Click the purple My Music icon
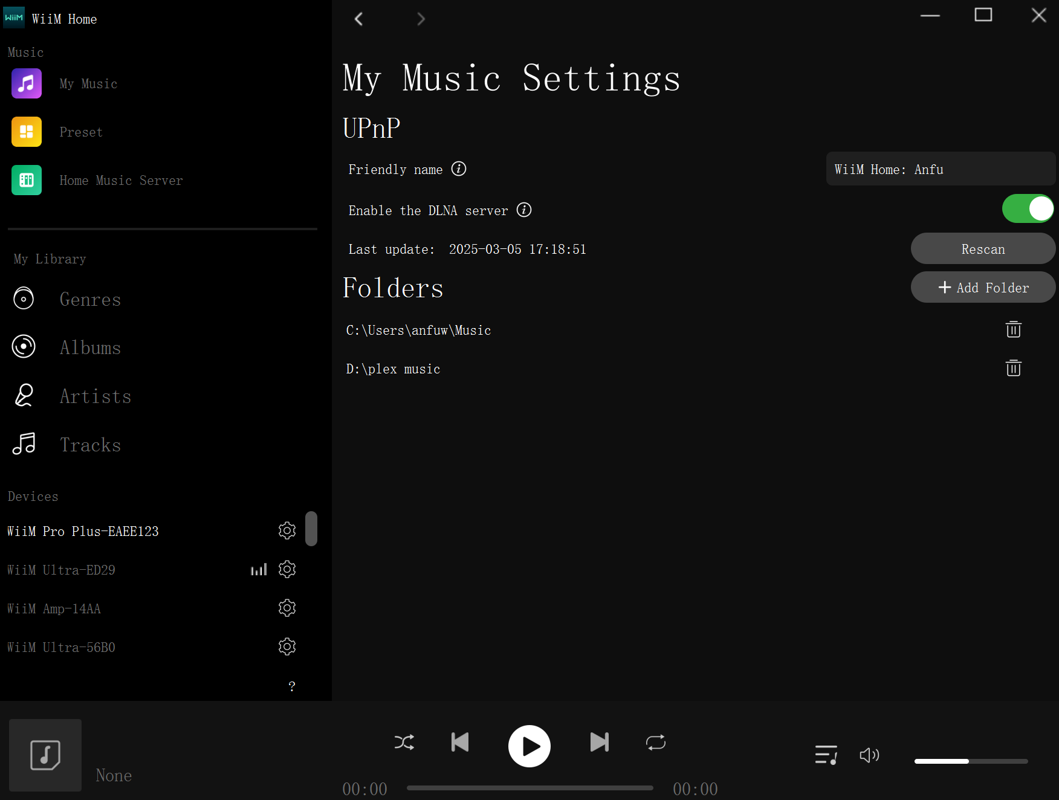The height and width of the screenshot is (800, 1059). pos(27,83)
